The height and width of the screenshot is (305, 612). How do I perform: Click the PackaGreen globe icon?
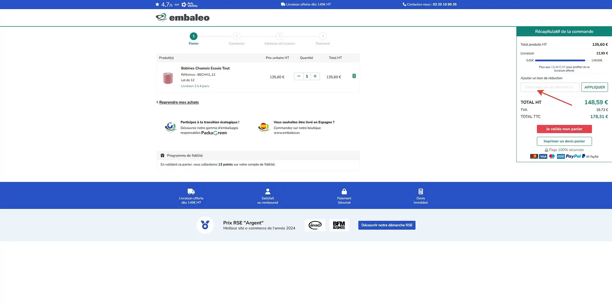[170, 127]
